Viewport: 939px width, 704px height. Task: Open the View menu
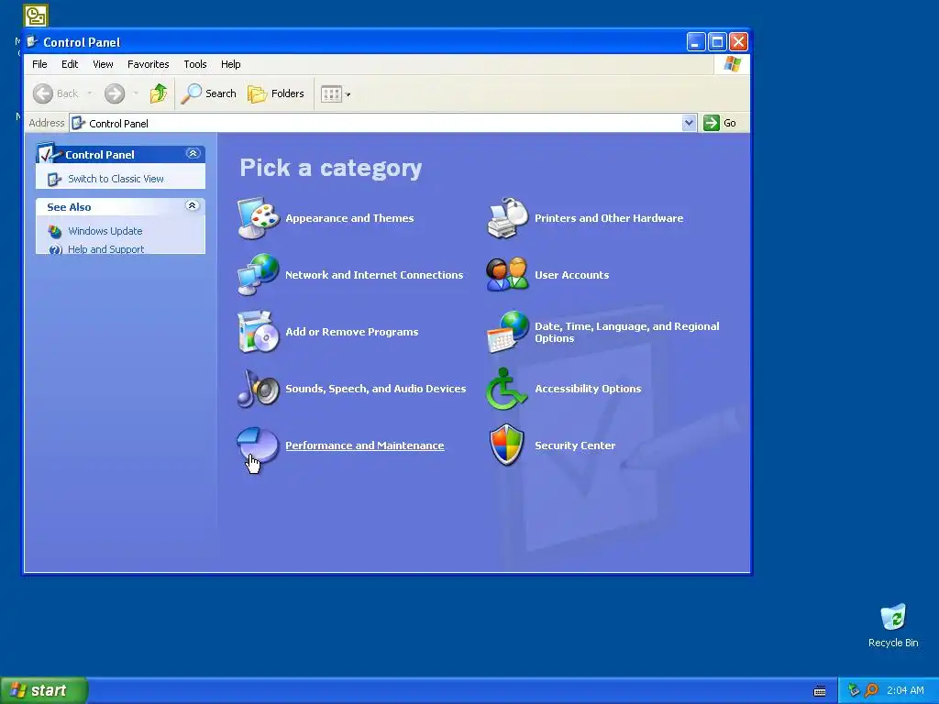pos(103,64)
